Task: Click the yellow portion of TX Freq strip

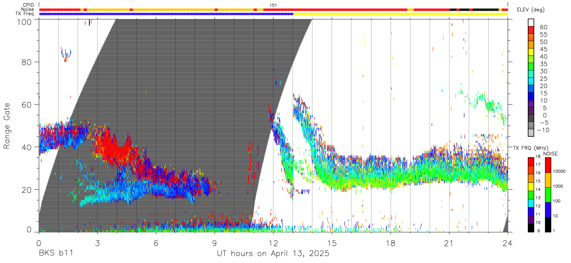Action: click(400, 14)
